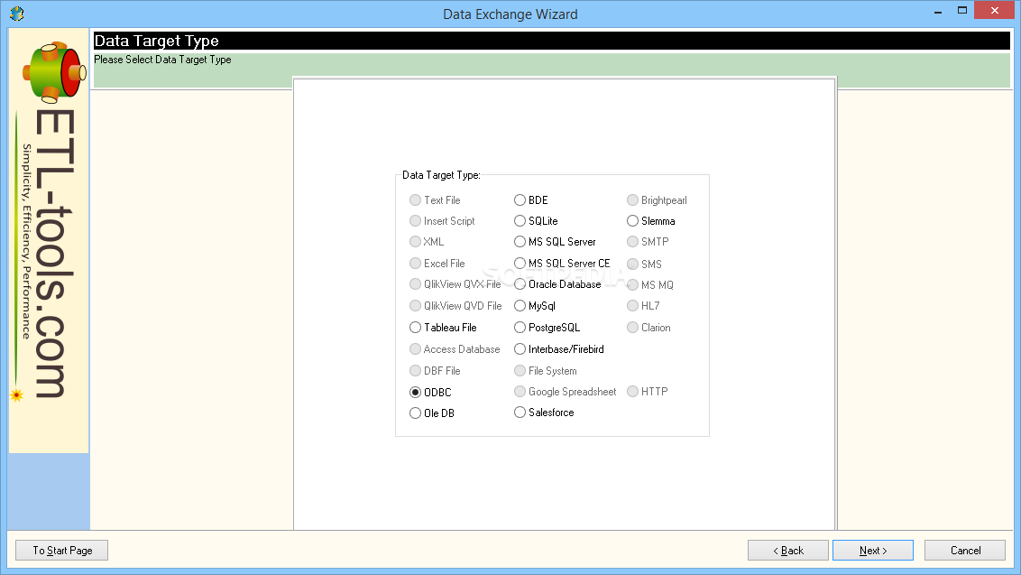Choose MS MQ radio button
Screen dimensions: 1021x575
click(x=649, y=285)
